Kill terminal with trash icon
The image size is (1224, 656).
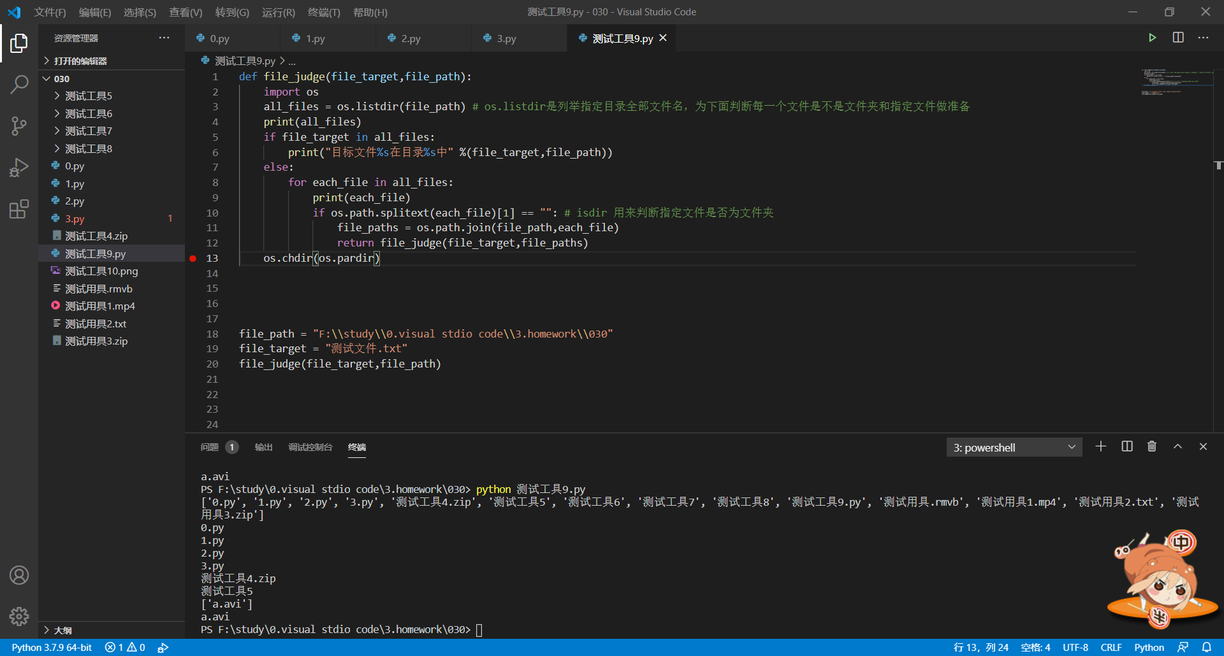(x=1152, y=446)
